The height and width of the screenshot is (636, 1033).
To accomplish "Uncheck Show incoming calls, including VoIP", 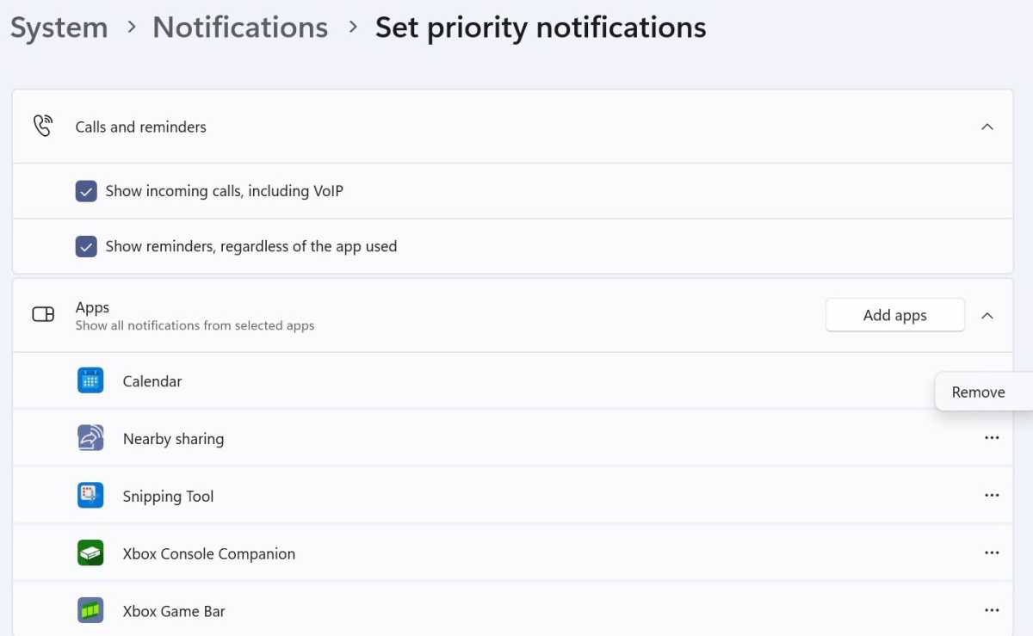I will pos(86,191).
